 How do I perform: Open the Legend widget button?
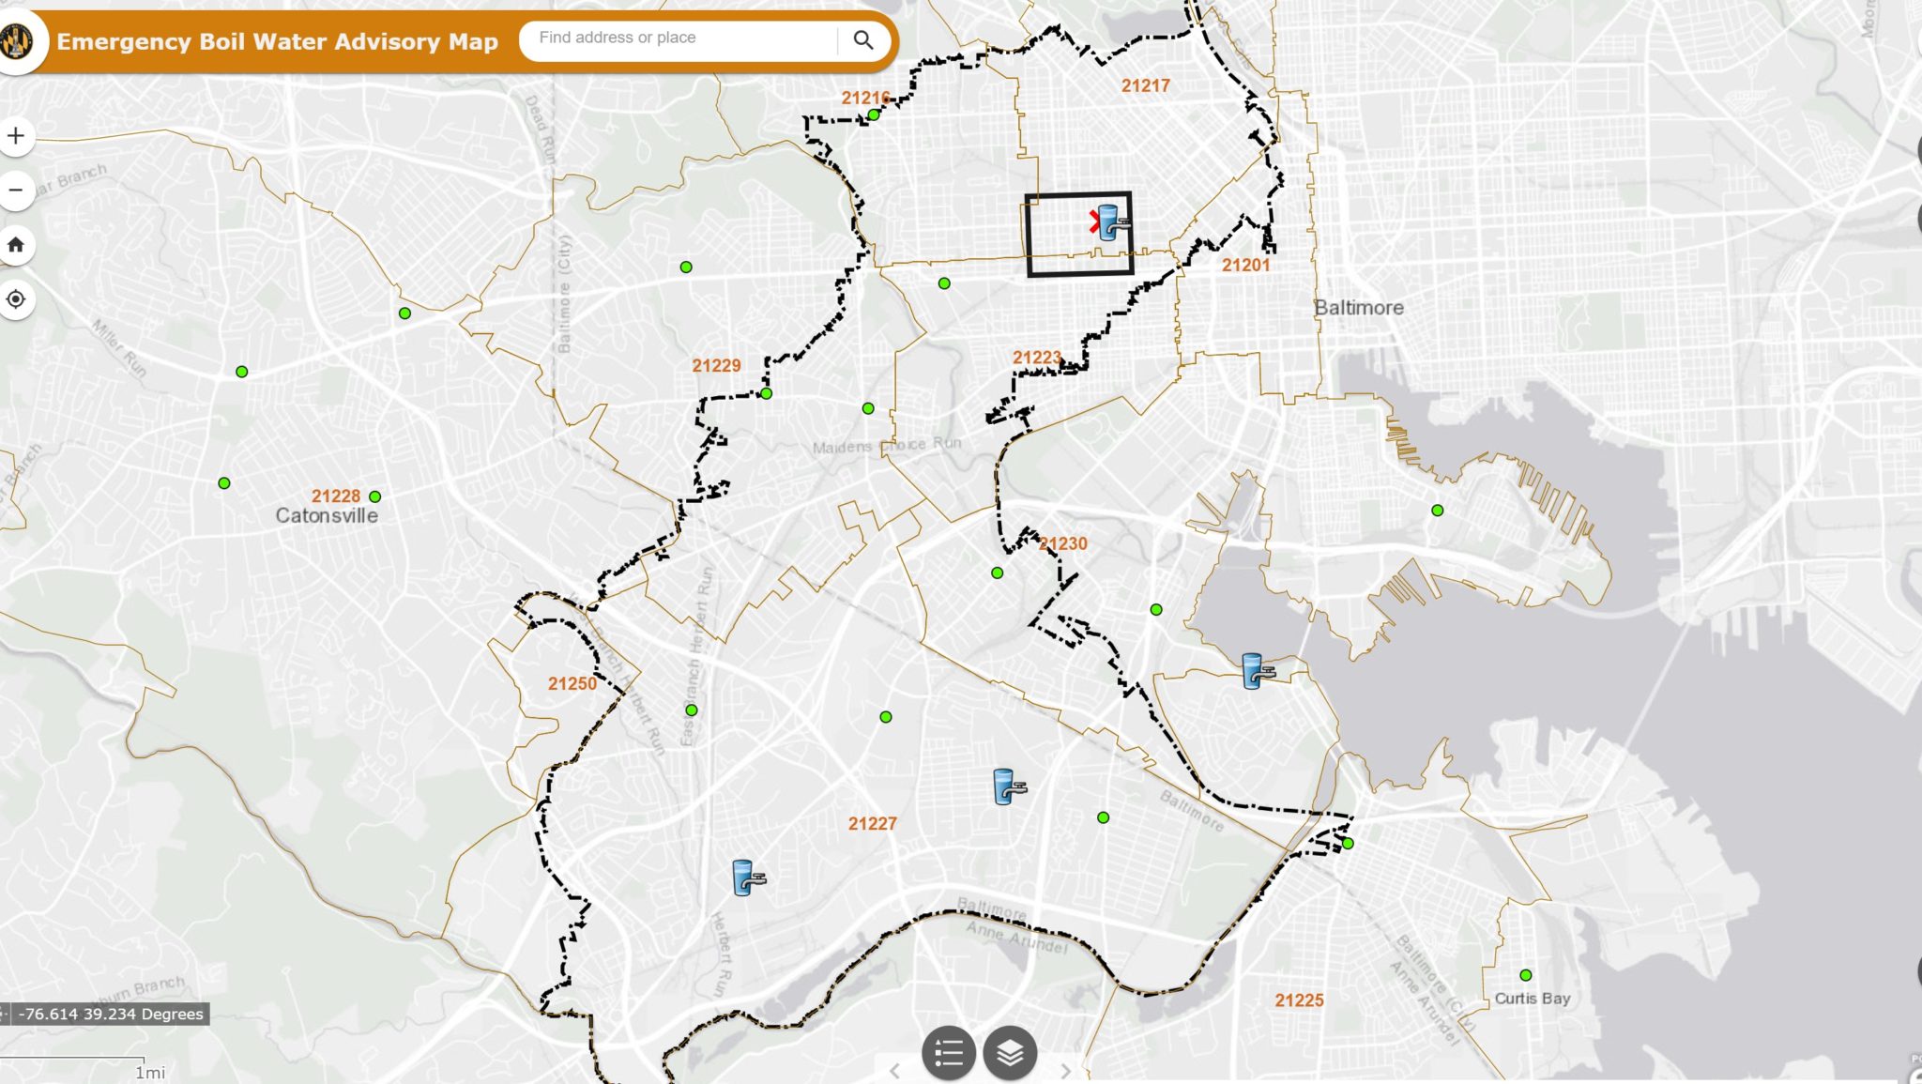(x=948, y=1053)
